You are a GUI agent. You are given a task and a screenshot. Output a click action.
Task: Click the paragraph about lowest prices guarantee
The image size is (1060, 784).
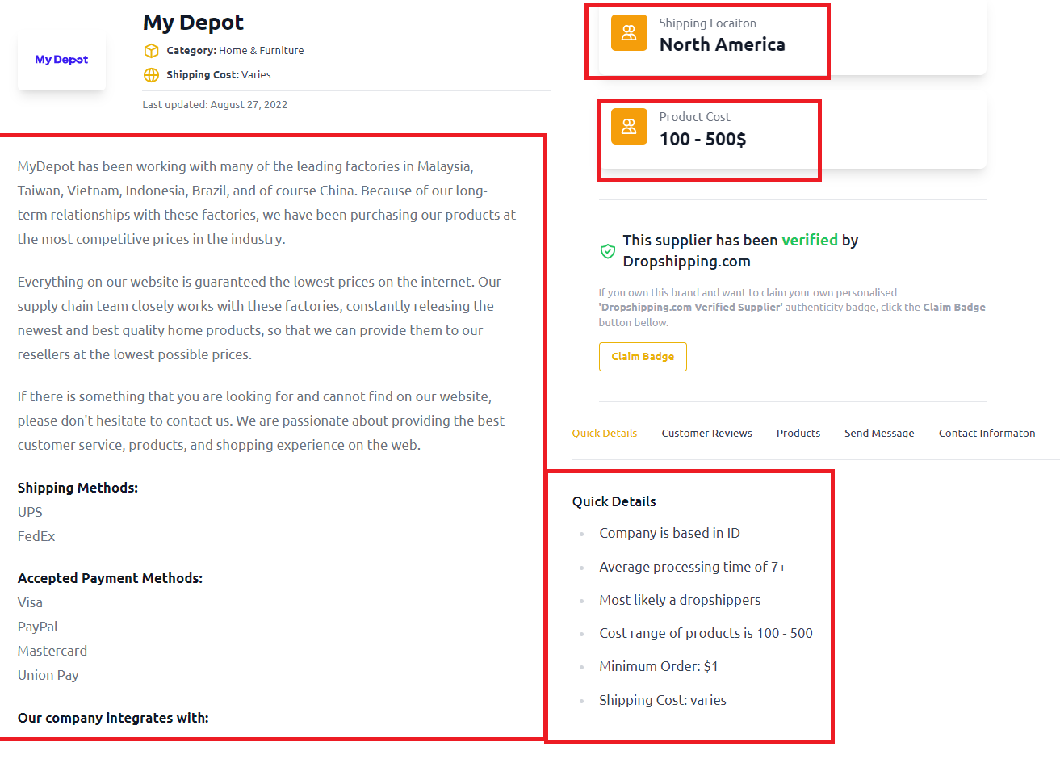(x=260, y=318)
